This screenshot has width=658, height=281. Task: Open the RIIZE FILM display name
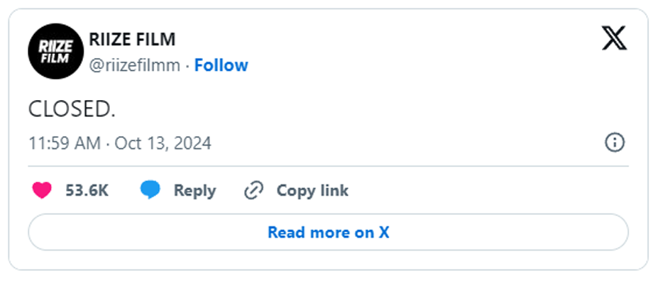132,40
